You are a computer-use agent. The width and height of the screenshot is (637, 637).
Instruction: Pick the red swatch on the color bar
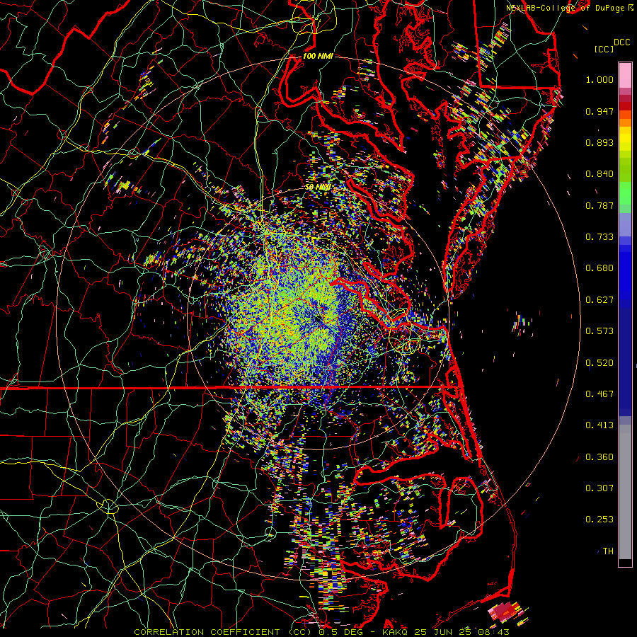[625, 106]
